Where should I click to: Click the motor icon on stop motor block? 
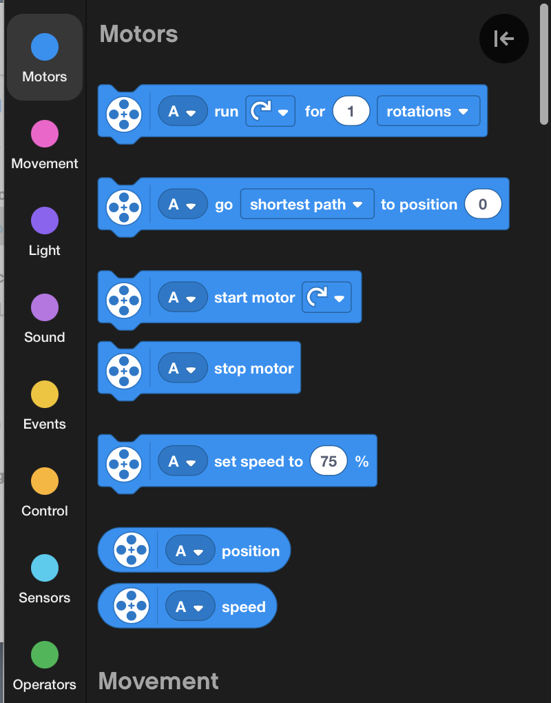click(124, 369)
